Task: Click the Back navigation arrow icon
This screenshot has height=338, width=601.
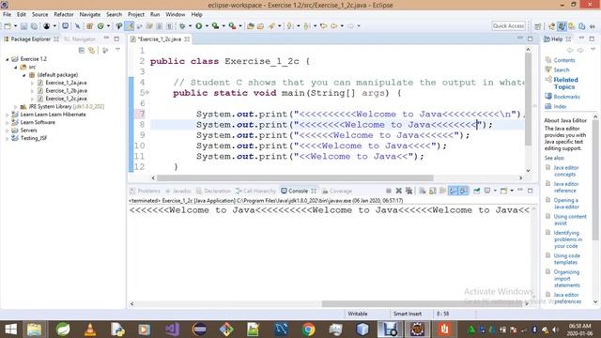Action: [x=334, y=26]
